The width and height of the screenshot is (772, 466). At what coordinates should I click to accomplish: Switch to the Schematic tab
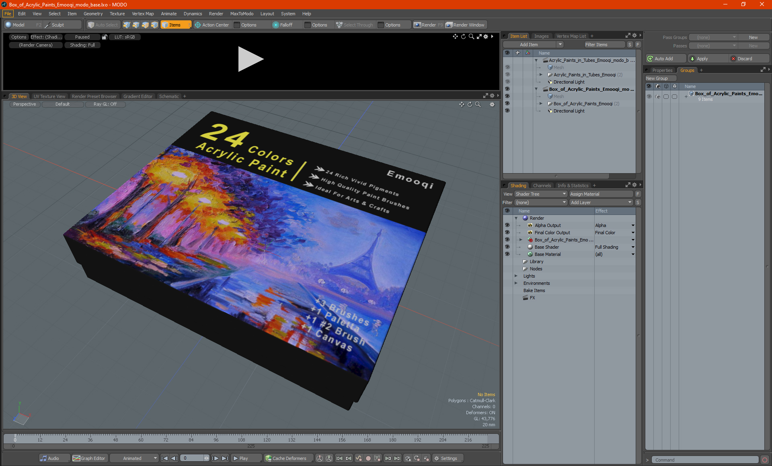coord(169,96)
